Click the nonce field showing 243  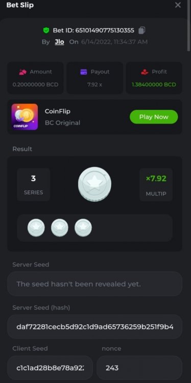pos(139,368)
